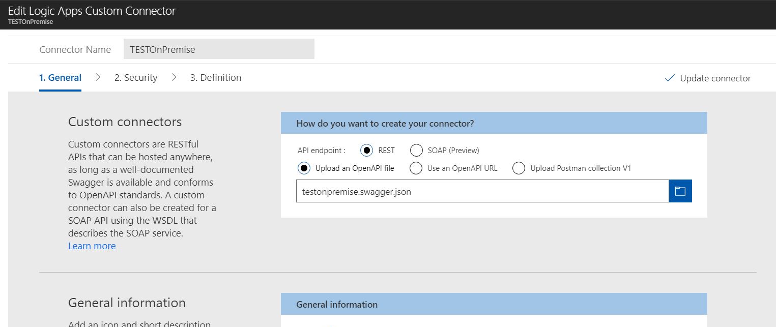Click the General information section heading on the left

click(127, 303)
